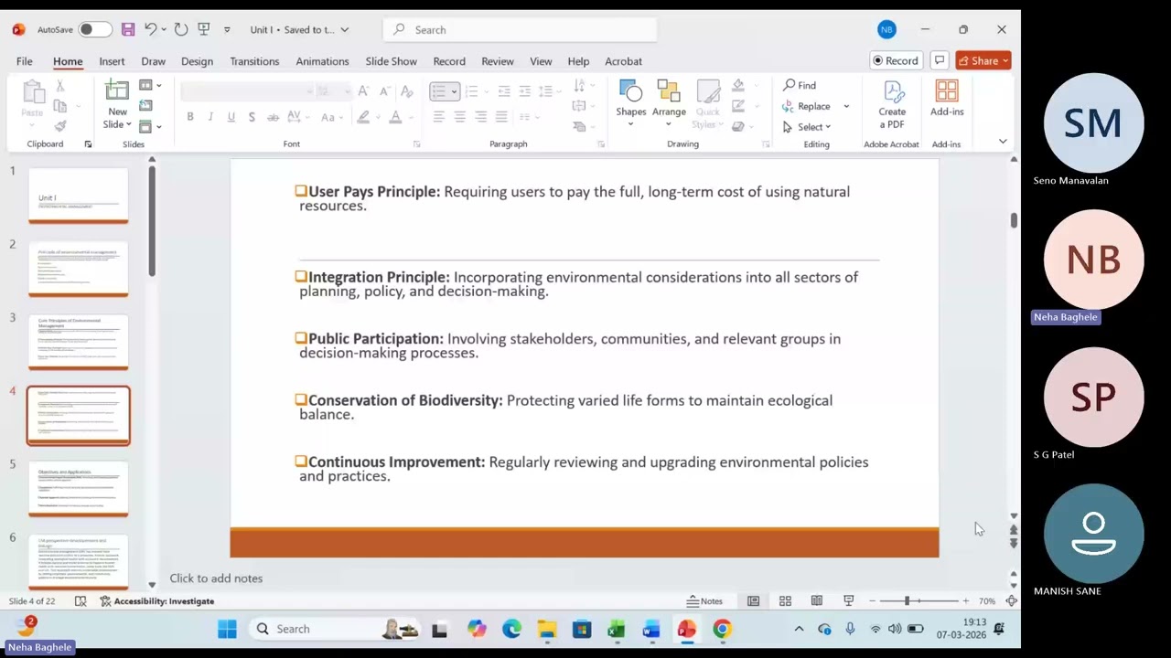Screen dimensions: 1171x658
Task: Toggle Center text alignment
Action: (459, 117)
